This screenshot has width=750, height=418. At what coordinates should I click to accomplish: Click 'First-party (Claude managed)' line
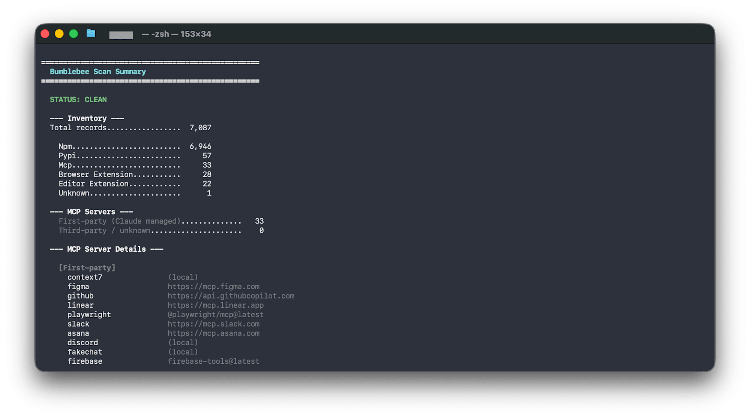coord(120,221)
